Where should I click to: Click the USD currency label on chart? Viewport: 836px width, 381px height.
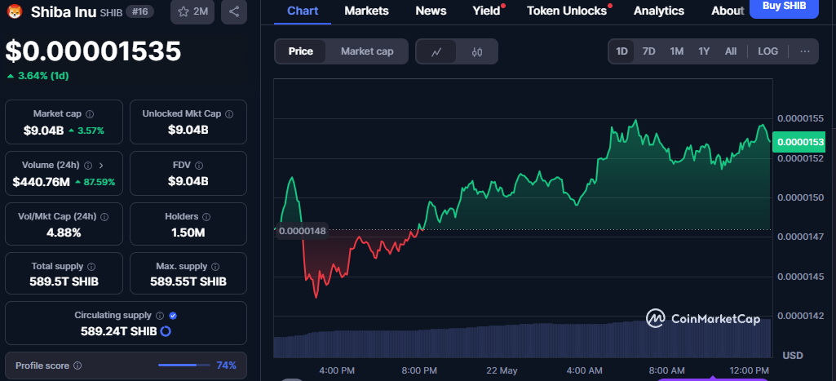[x=793, y=356]
